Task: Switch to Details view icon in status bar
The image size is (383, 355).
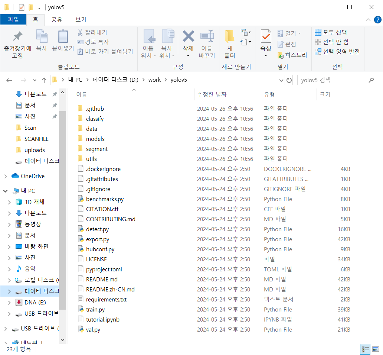Action: [x=365, y=349]
